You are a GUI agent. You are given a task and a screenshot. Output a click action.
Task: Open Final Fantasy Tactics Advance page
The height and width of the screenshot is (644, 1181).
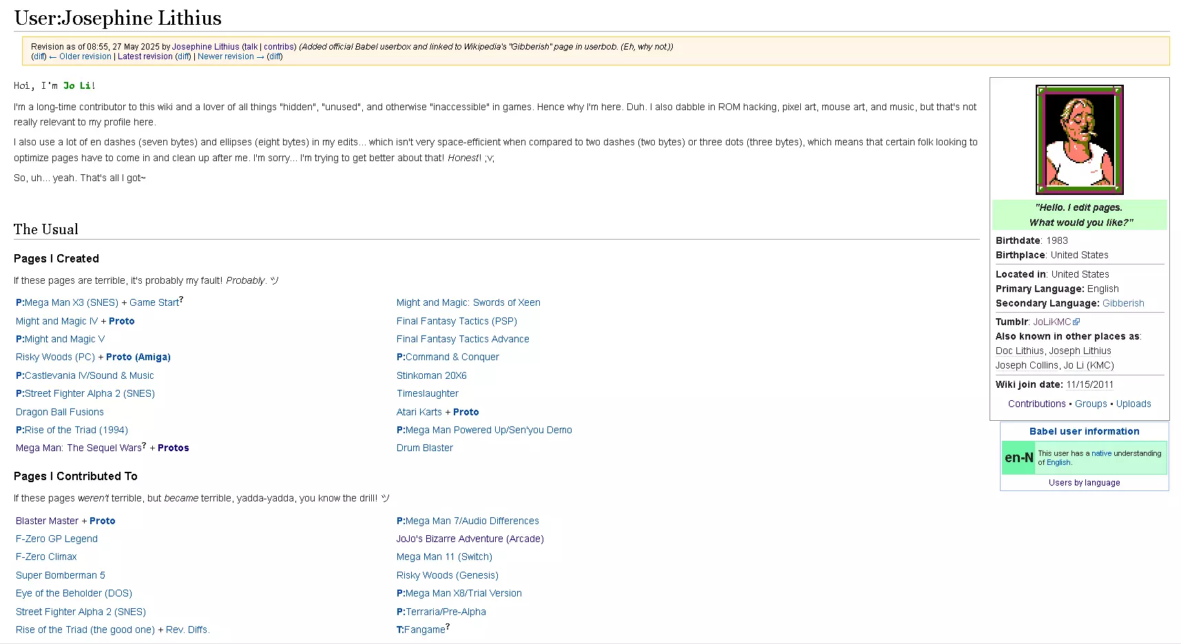463,339
